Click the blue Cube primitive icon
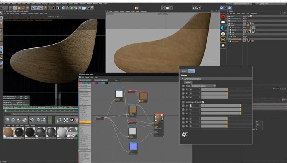The height and width of the screenshot is (163, 287). coord(64,8)
